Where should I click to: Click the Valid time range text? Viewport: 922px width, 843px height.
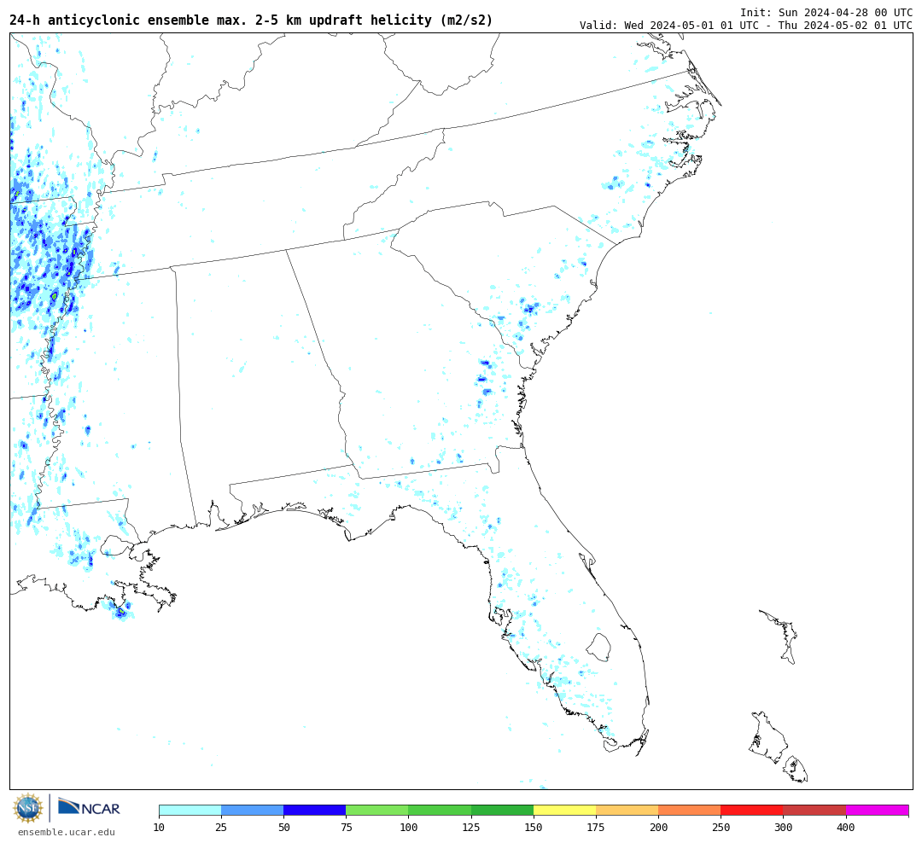click(746, 26)
